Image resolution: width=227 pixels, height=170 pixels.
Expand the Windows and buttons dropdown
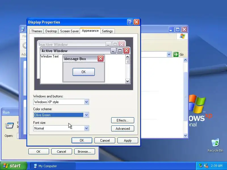(87, 102)
